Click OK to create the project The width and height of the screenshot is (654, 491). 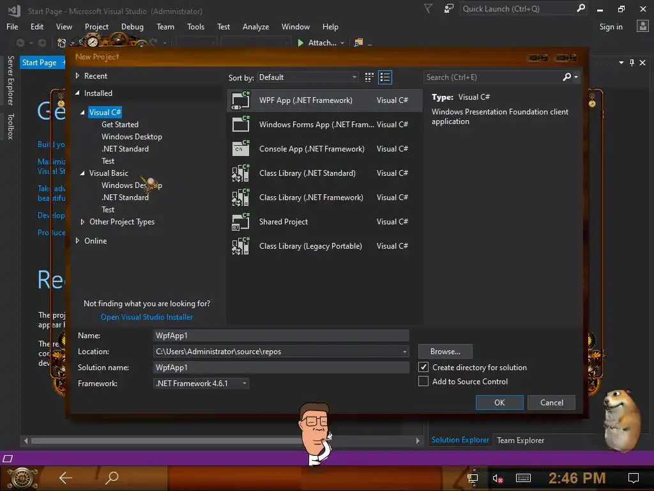(x=499, y=403)
